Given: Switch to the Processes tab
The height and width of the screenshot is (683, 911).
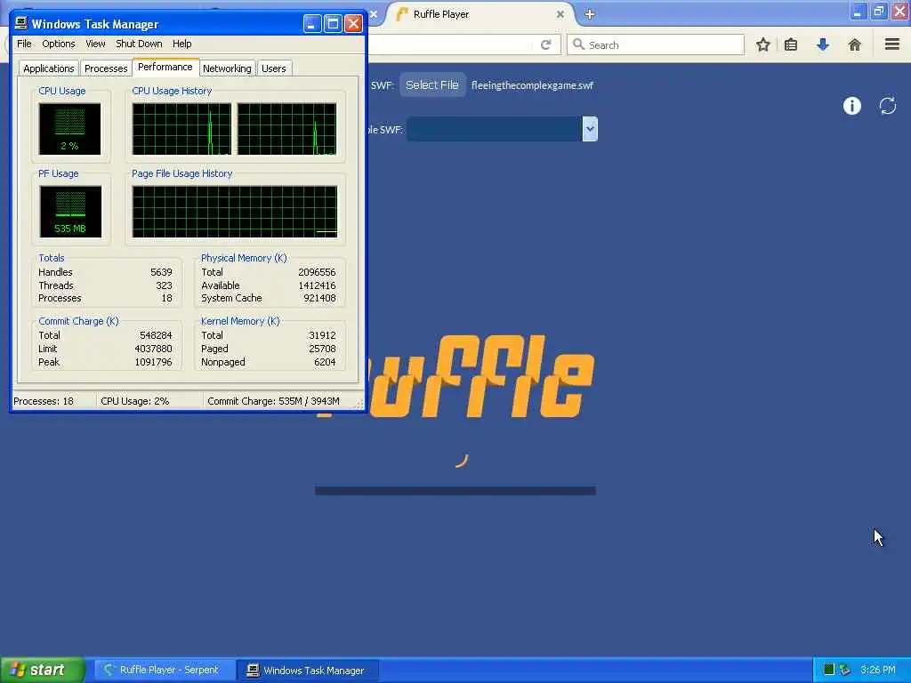Looking at the screenshot, I should pos(106,68).
